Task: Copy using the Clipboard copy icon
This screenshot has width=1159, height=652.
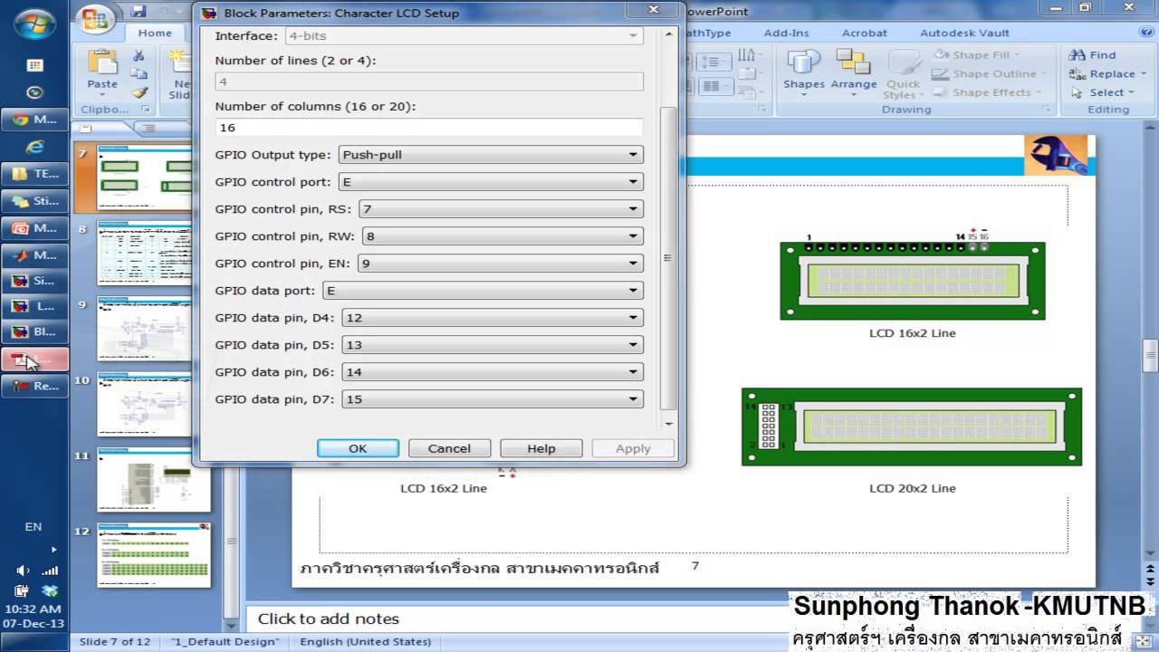Action: pyautogui.click(x=139, y=74)
